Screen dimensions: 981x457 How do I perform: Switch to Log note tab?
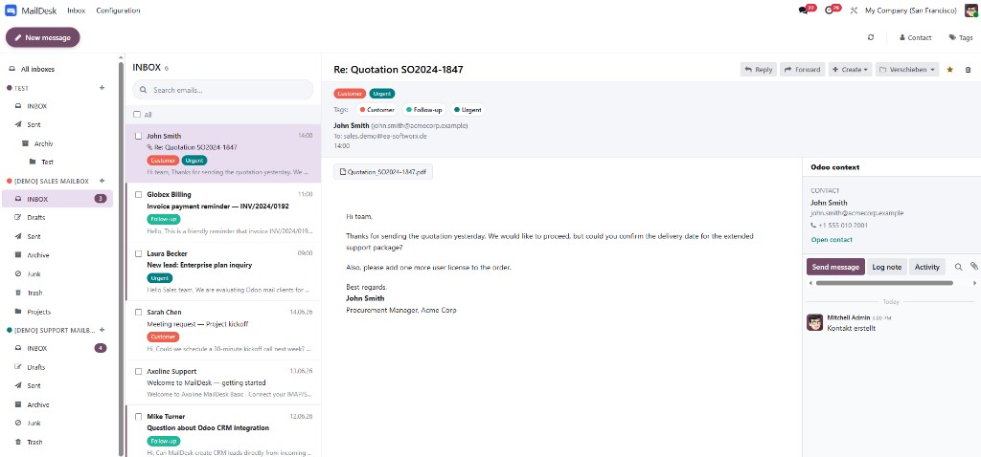point(886,267)
